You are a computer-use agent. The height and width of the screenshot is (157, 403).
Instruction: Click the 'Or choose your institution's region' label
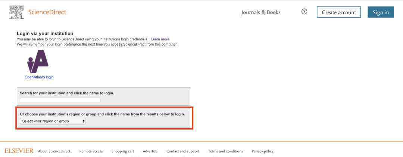click(102, 114)
